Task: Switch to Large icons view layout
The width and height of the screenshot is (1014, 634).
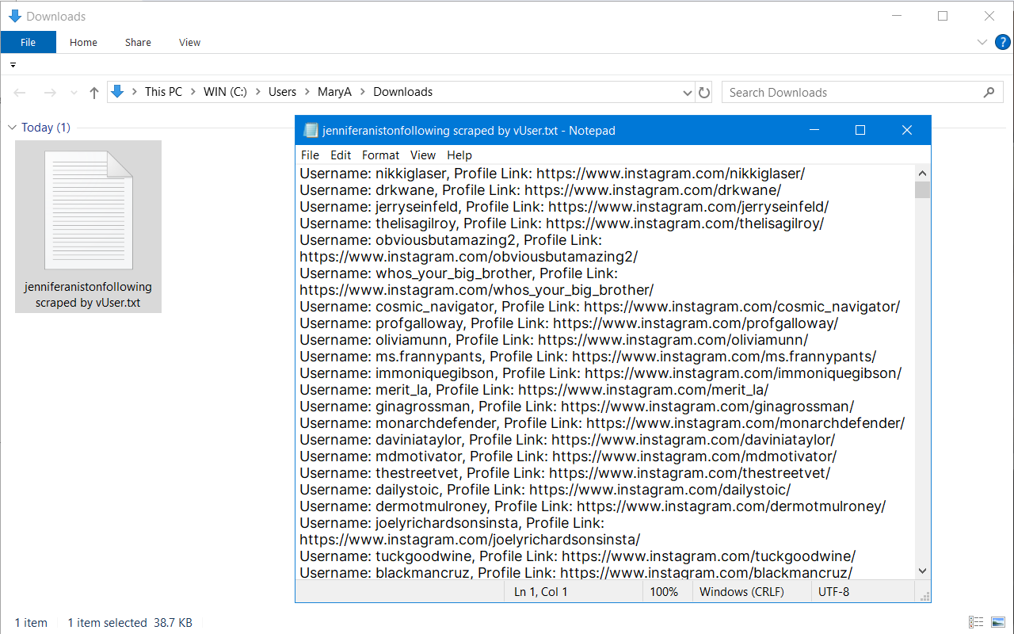Action: 998,622
